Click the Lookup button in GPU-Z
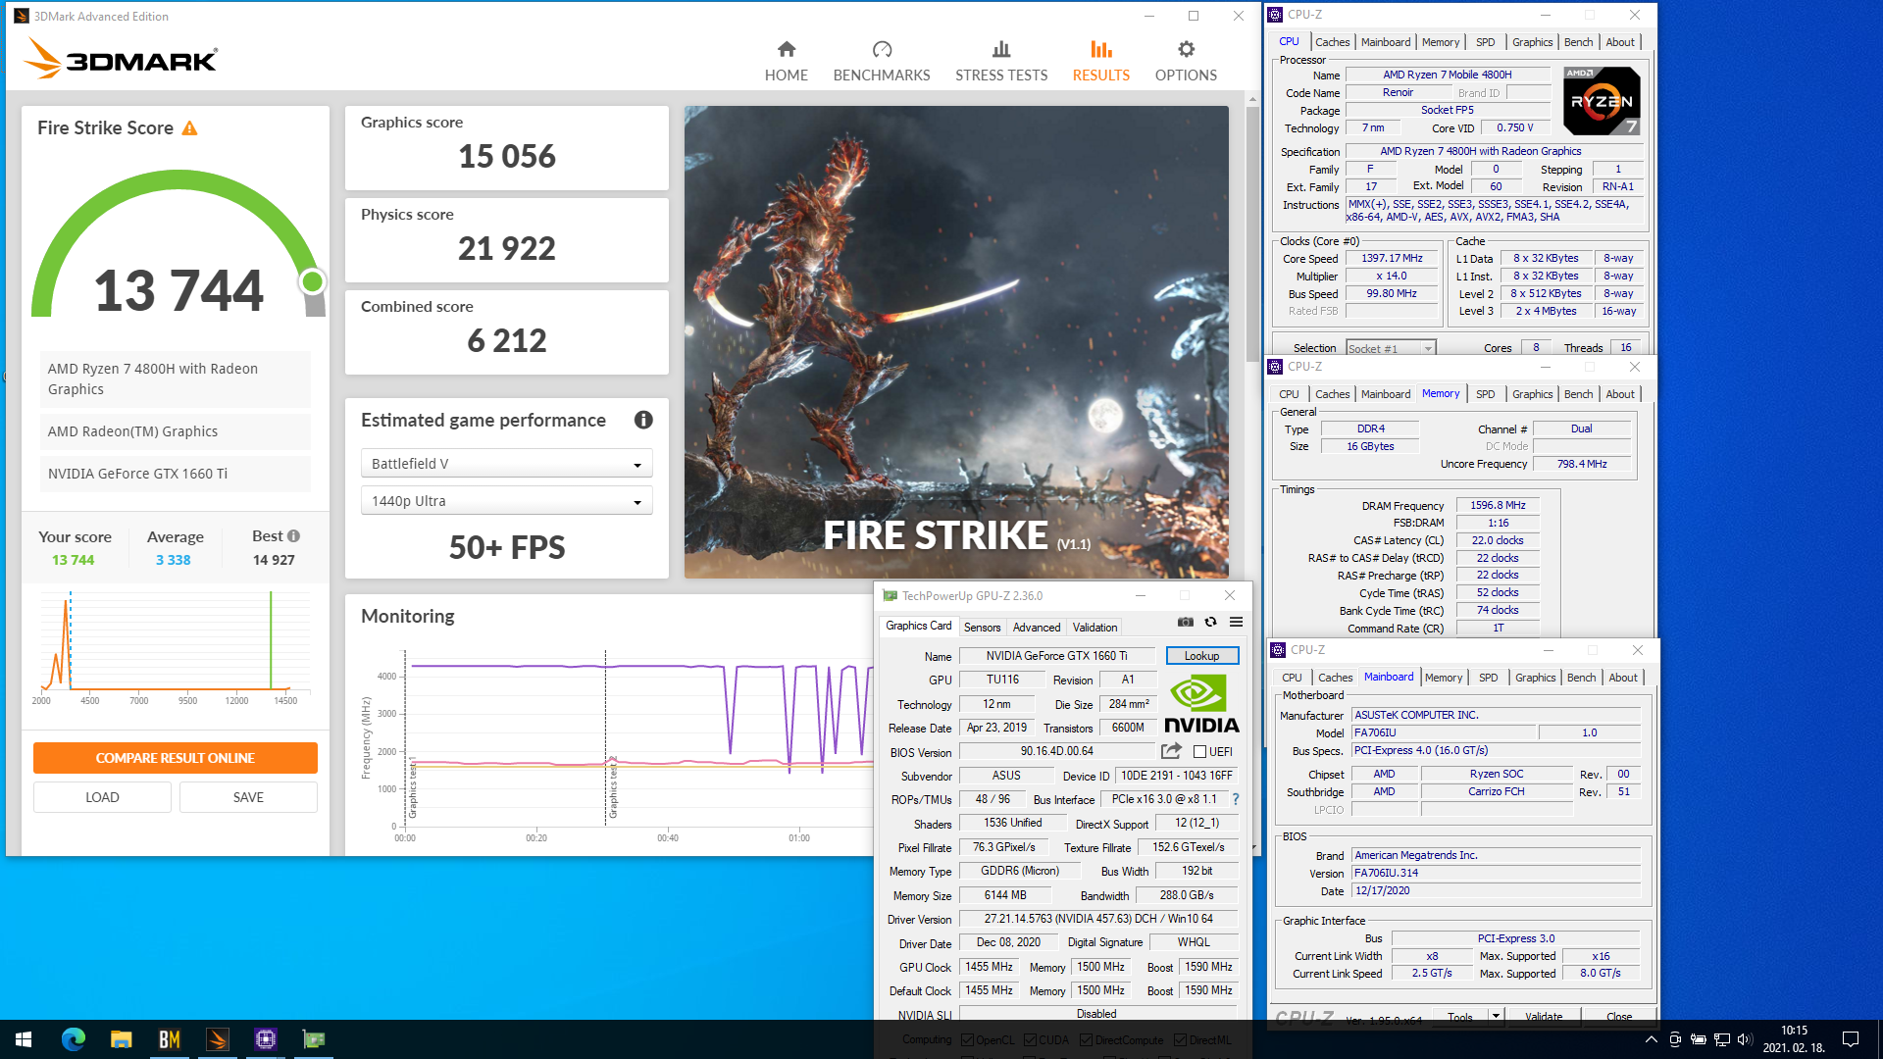The image size is (1883, 1059). (x=1201, y=656)
